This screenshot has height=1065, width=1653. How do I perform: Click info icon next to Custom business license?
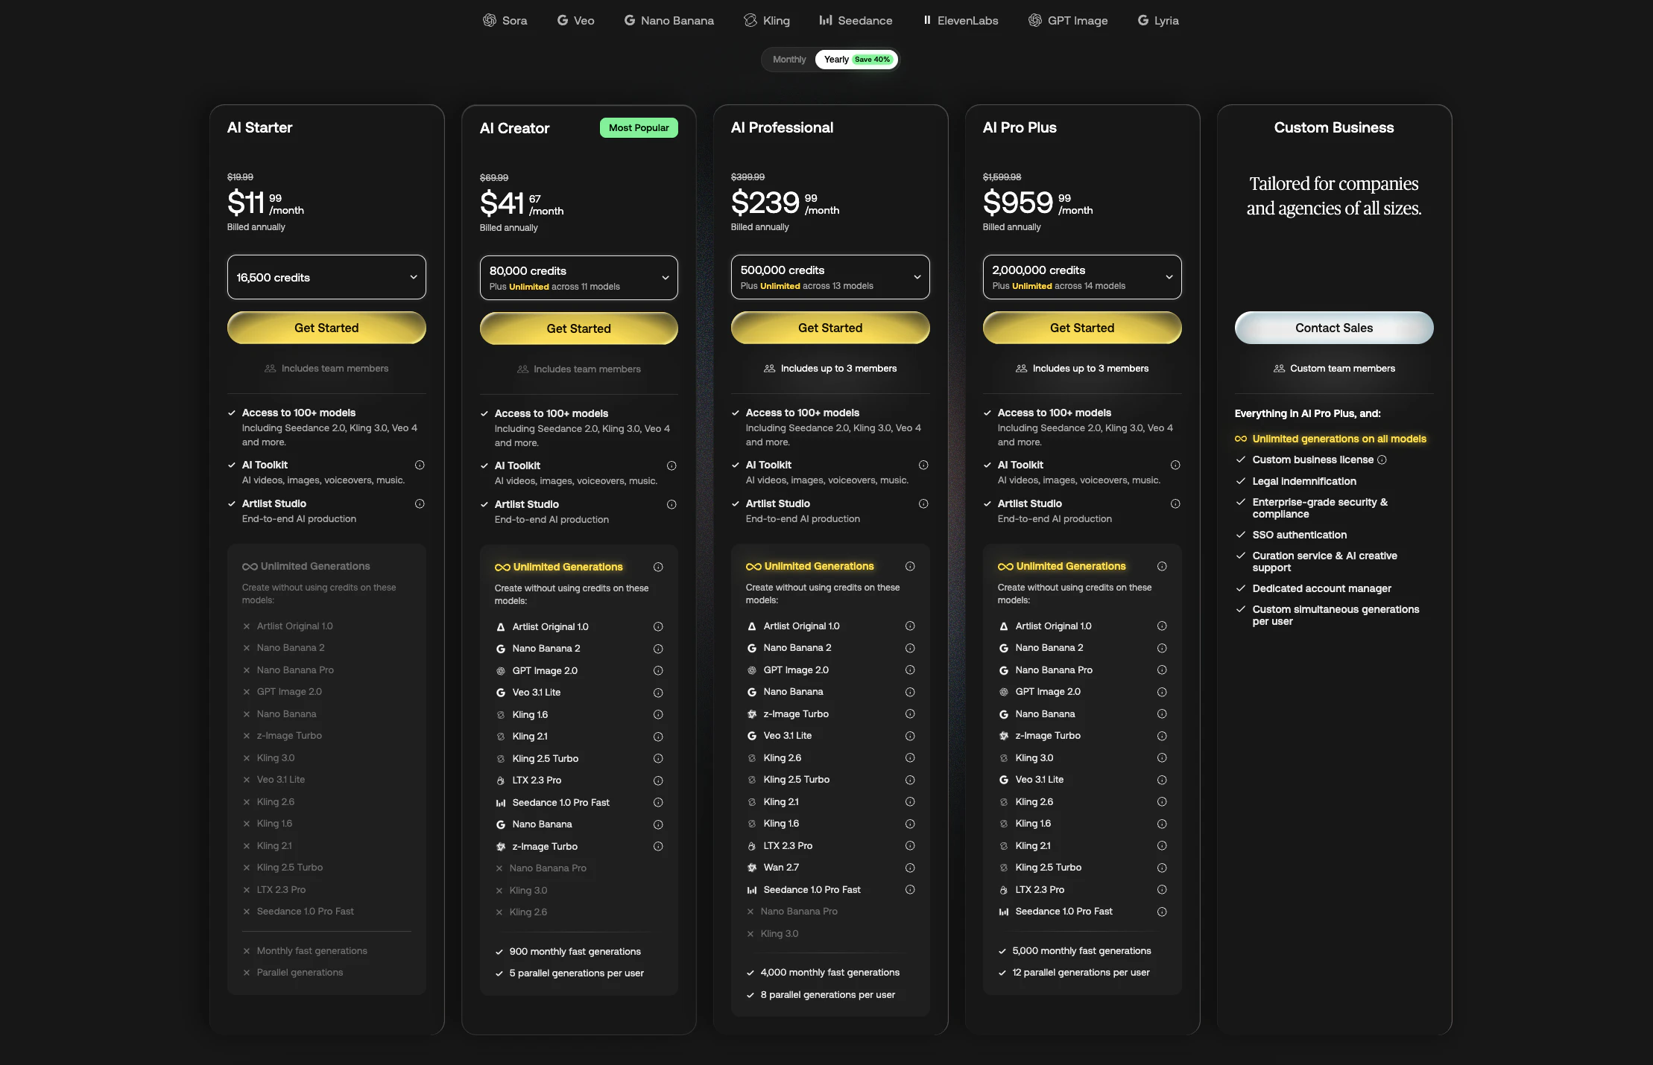(x=1382, y=460)
